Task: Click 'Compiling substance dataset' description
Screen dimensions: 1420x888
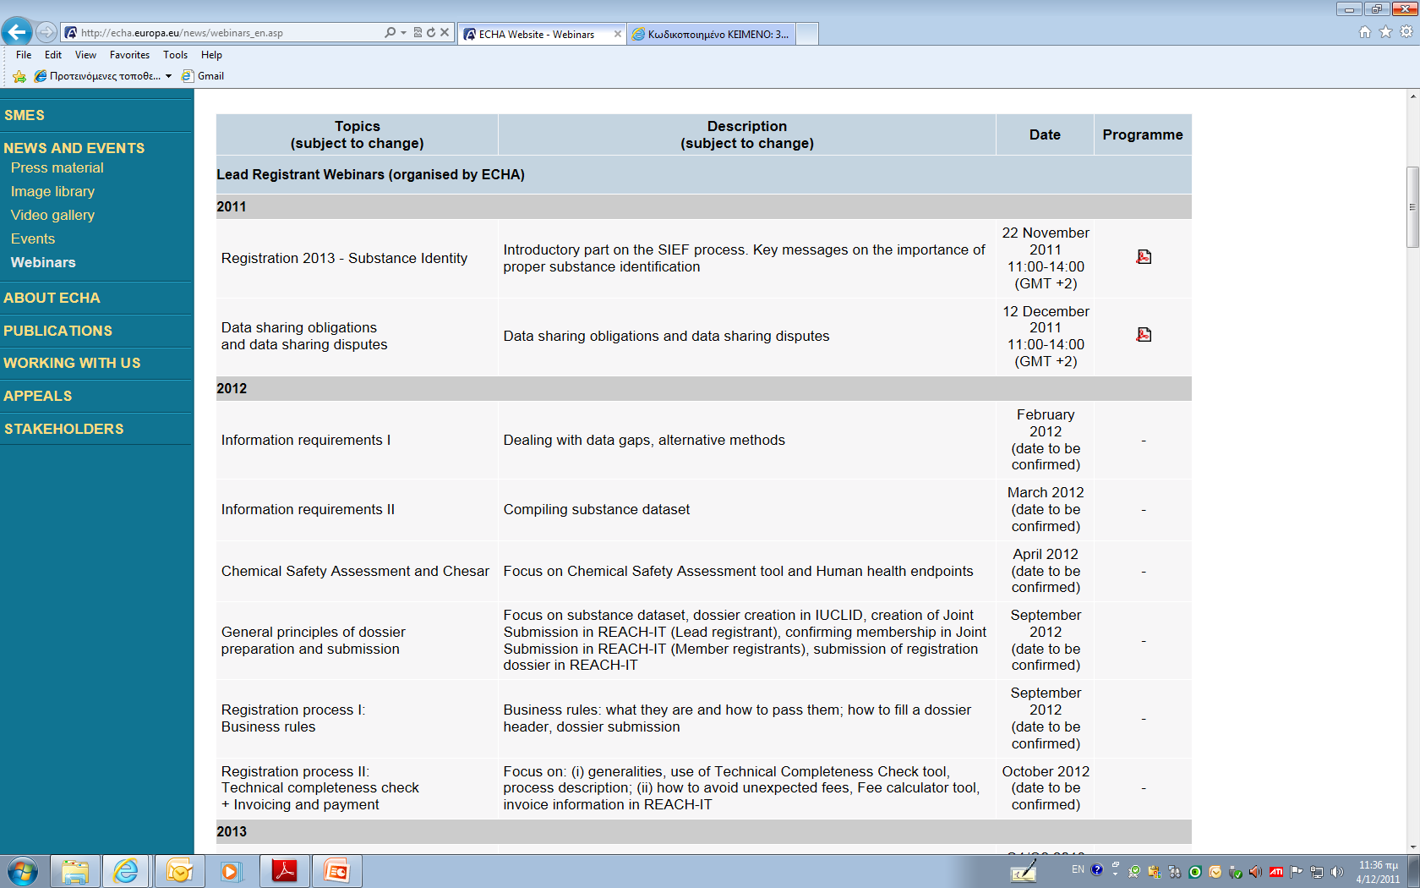Action: 597,509
